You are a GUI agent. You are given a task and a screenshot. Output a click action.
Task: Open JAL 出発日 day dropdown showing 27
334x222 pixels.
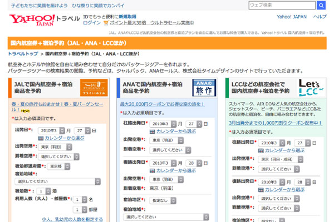[82, 130]
